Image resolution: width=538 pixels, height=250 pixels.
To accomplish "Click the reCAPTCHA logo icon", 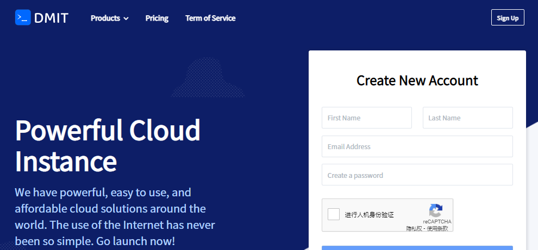I will [x=436, y=211].
